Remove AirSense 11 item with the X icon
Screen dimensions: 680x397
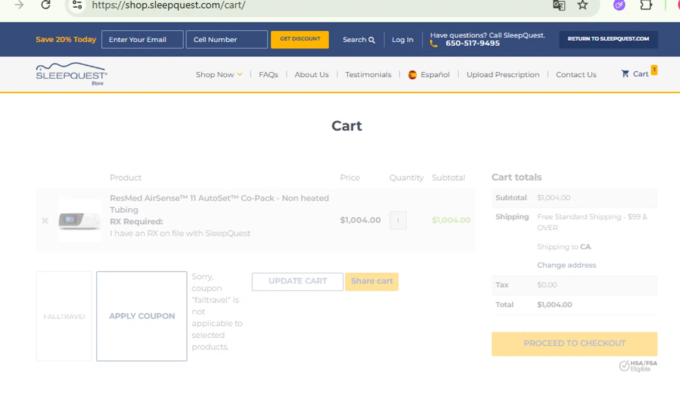click(45, 220)
